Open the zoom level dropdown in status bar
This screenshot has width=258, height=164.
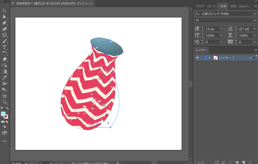click(x=26, y=163)
